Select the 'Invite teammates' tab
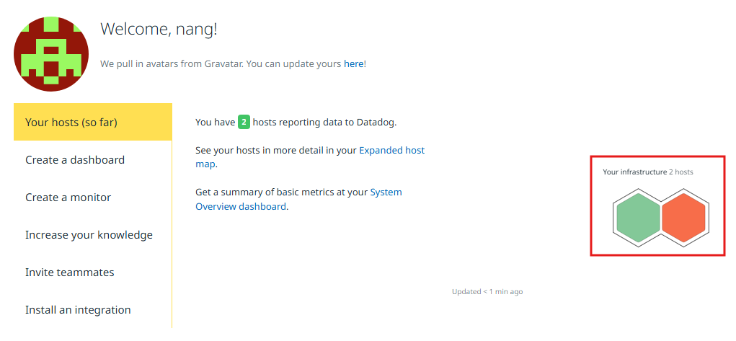The width and height of the screenshot is (736, 341). (x=93, y=273)
